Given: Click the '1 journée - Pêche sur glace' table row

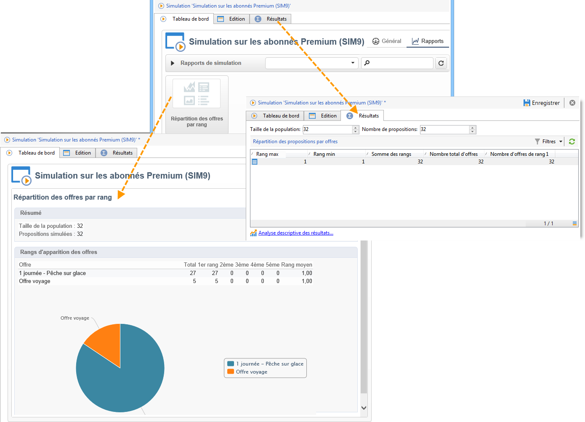Looking at the screenshot, I should [165, 273].
